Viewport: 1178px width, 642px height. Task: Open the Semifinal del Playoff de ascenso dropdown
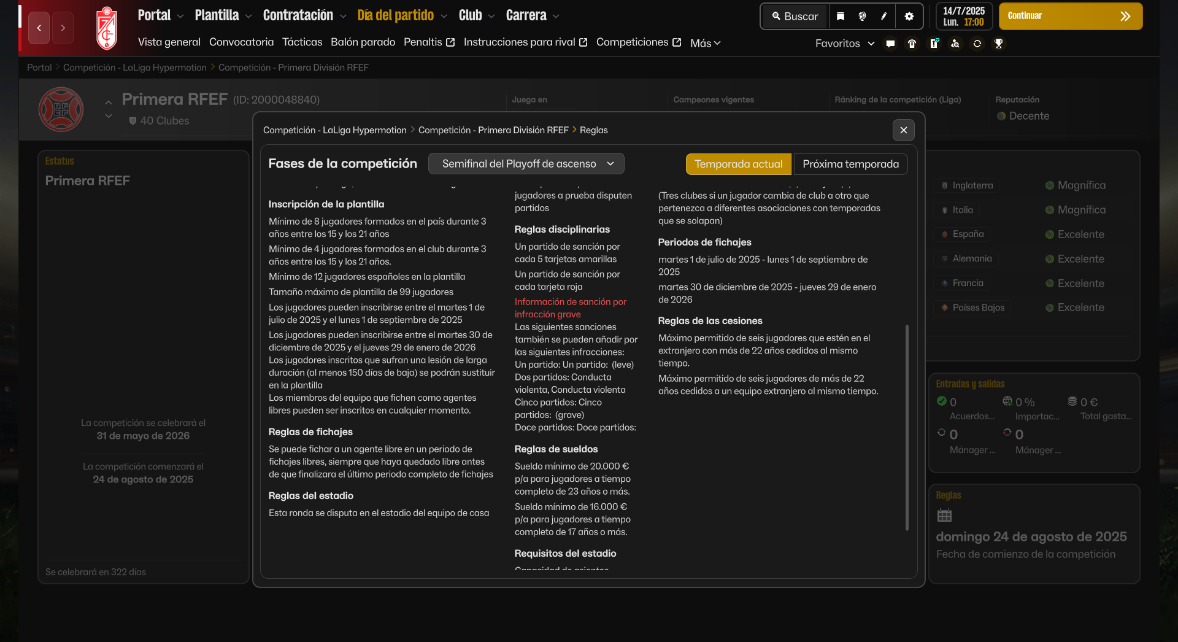[526, 164]
